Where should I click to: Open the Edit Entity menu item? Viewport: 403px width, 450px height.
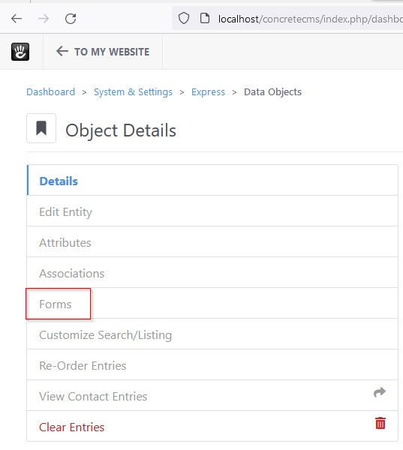212,211
